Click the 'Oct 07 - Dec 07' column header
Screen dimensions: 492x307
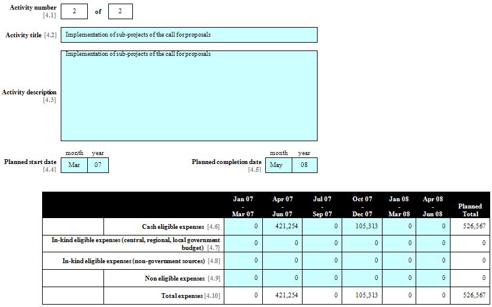(363, 206)
